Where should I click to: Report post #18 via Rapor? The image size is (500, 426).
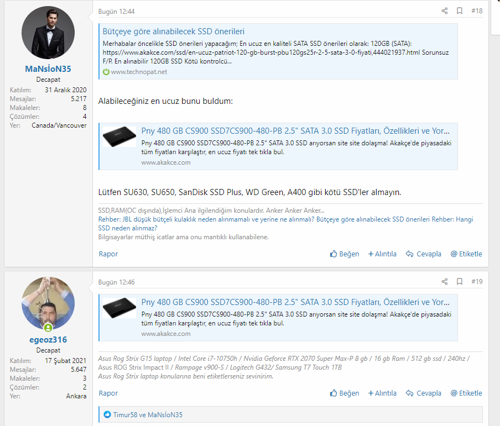108,254
